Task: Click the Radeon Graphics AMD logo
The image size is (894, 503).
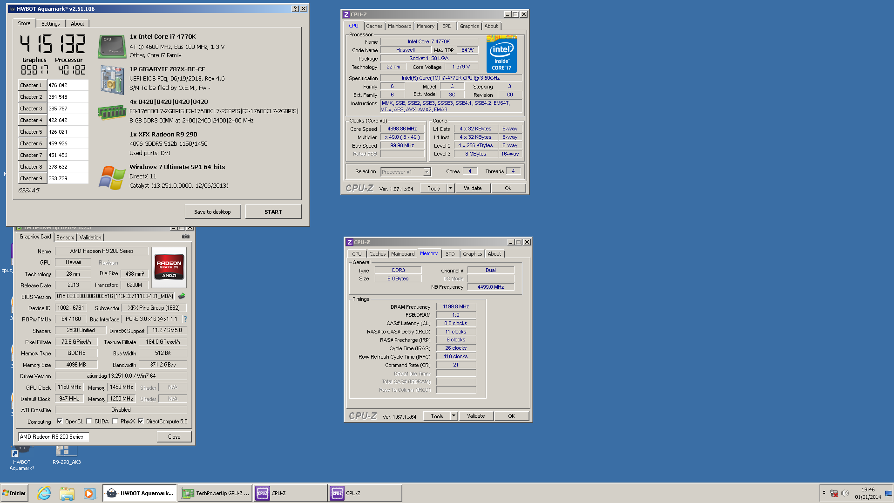Action: 169,267
